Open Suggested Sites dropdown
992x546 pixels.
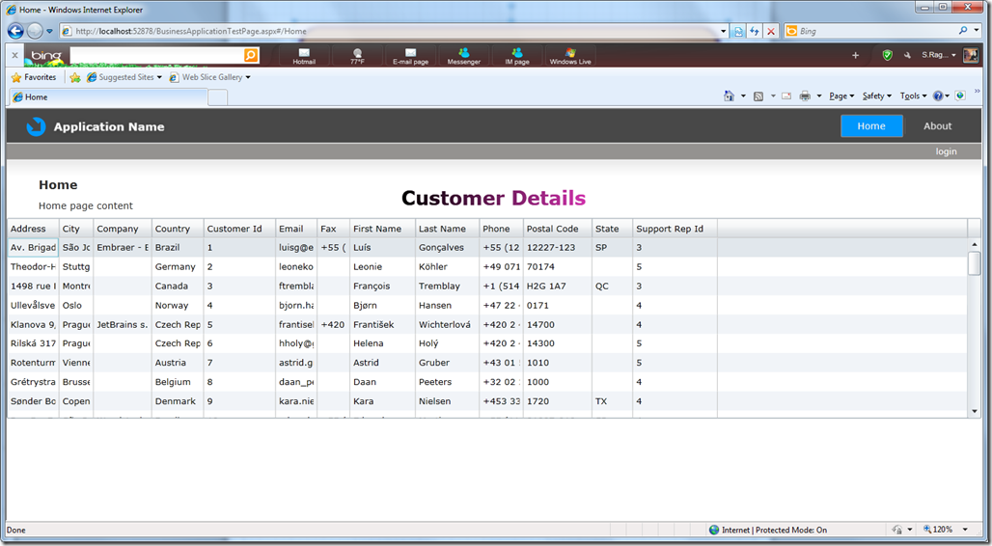coord(124,77)
